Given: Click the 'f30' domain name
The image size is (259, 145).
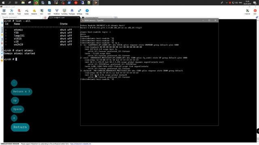Looking at the screenshot, I should click(16, 33).
